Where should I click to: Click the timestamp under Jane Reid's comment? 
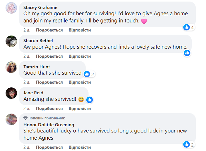[27, 109]
